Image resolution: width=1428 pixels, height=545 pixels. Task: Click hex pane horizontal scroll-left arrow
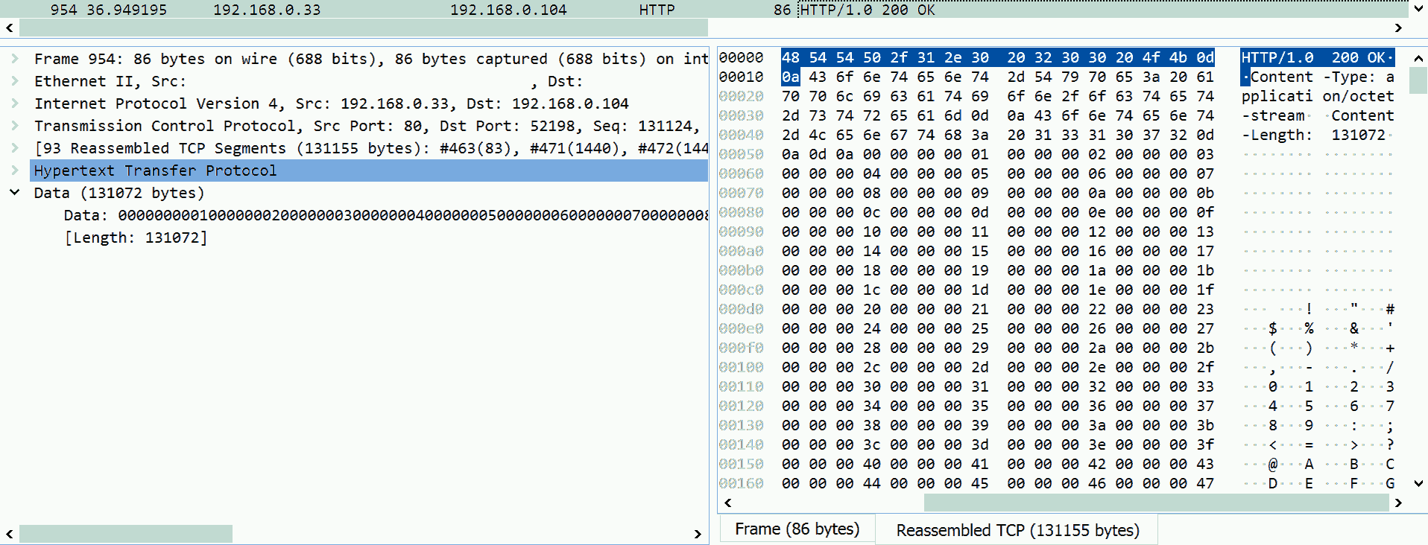pos(727,503)
